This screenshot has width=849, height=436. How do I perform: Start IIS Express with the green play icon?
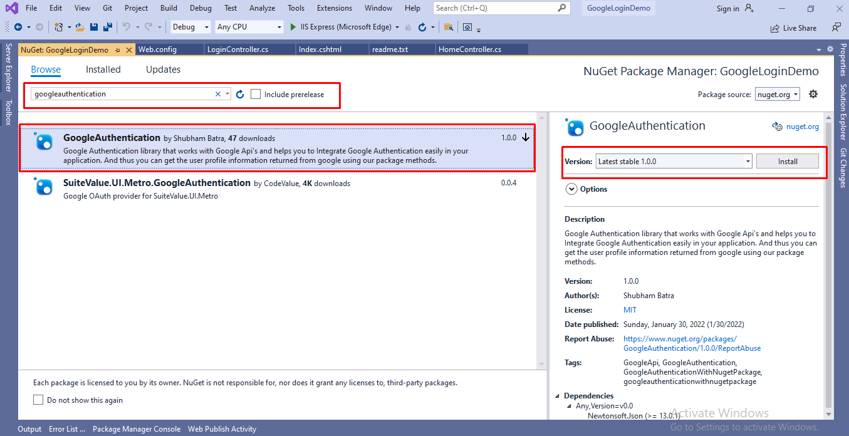point(294,27)
